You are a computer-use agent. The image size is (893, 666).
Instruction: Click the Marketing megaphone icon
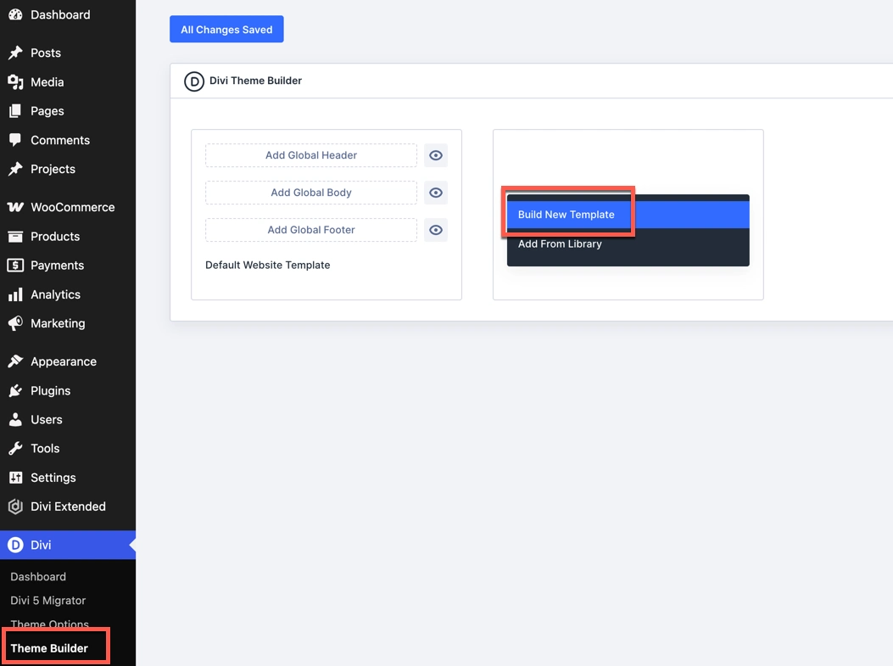(x=15, y=323)
